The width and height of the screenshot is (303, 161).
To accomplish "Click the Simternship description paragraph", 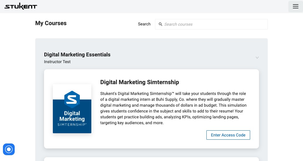I will click(173, 108).
